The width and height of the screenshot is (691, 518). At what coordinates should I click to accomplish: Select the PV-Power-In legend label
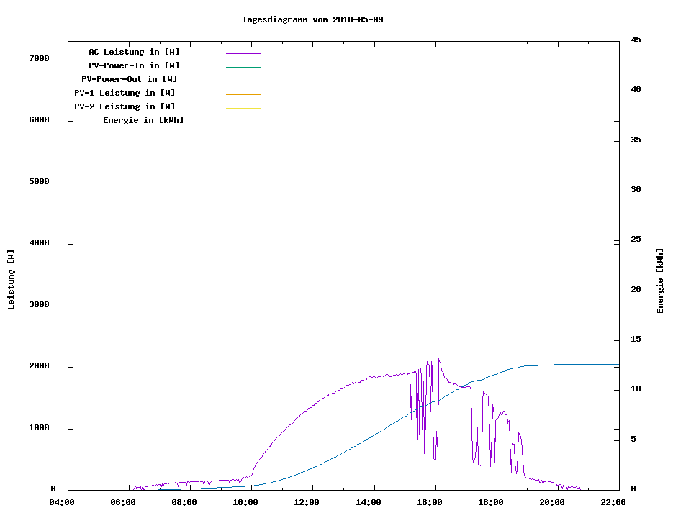pos(134,65)
